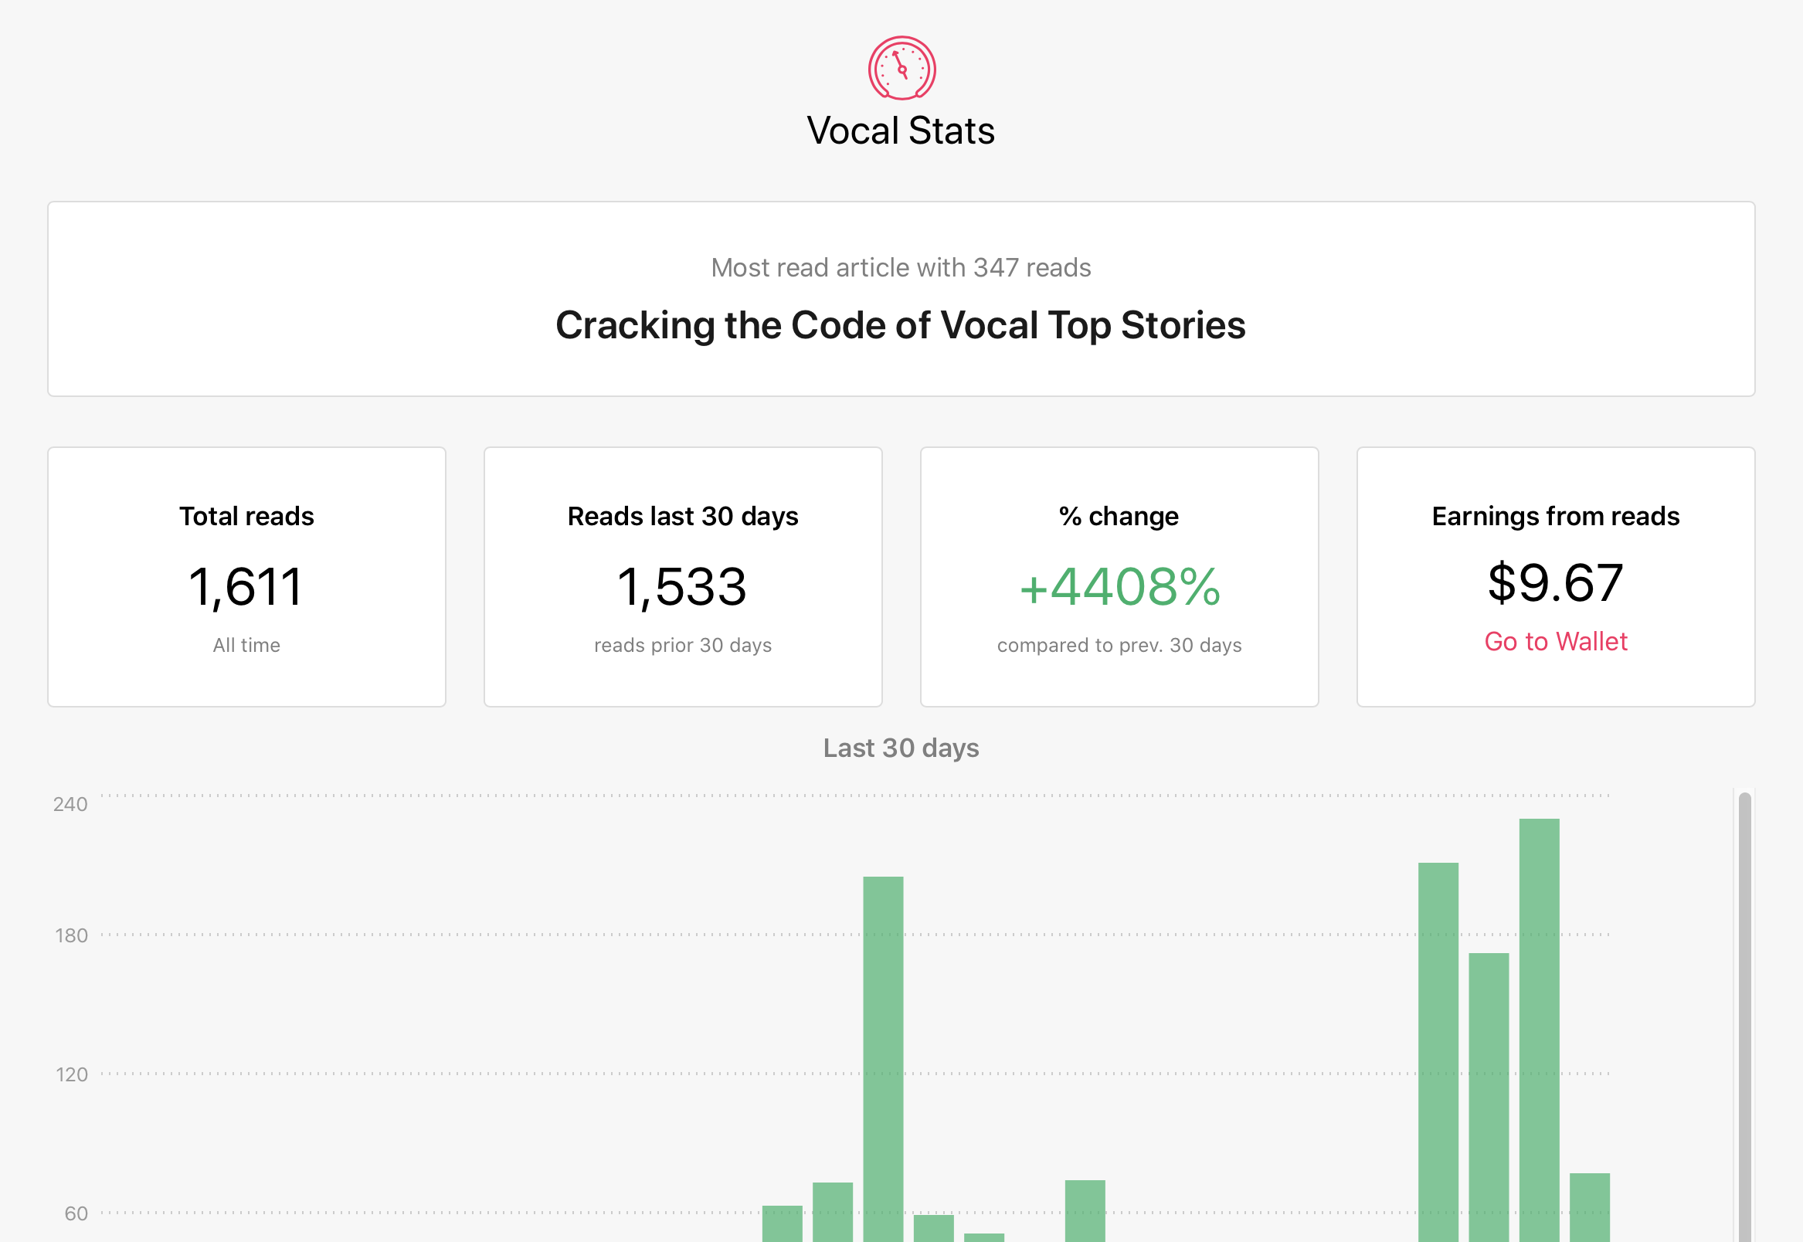Select the Total reads card
Viewport: 1803px width, 1242px height.
246,577
